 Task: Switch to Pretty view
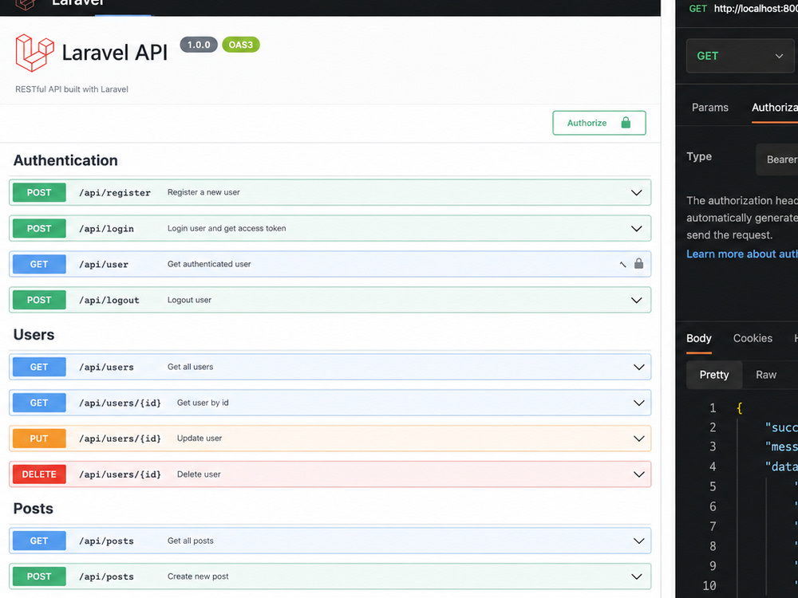coord(714,375)
